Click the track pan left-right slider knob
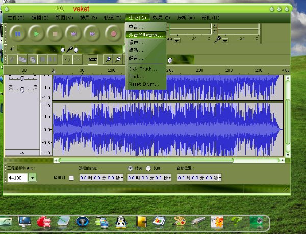This screenshot has height=234, width=306. (x=22, y=90)
